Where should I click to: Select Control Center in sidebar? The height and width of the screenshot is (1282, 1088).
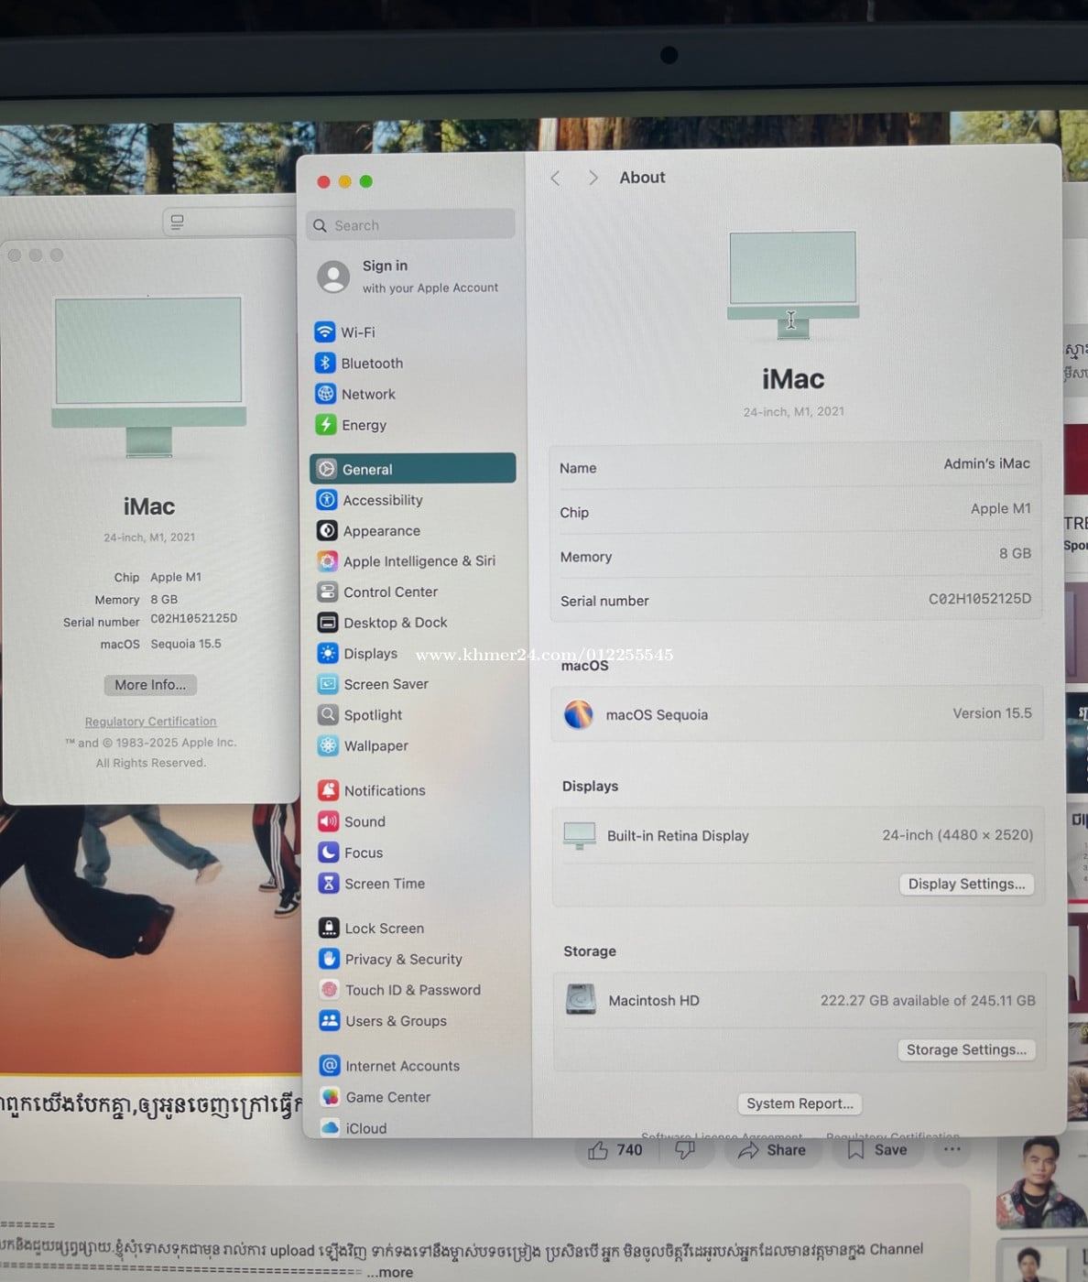(x=389, y=592)
